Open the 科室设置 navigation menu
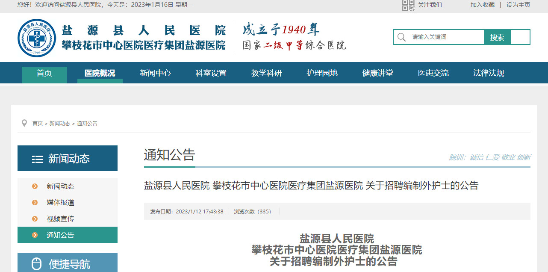 (x=211, y=73)
